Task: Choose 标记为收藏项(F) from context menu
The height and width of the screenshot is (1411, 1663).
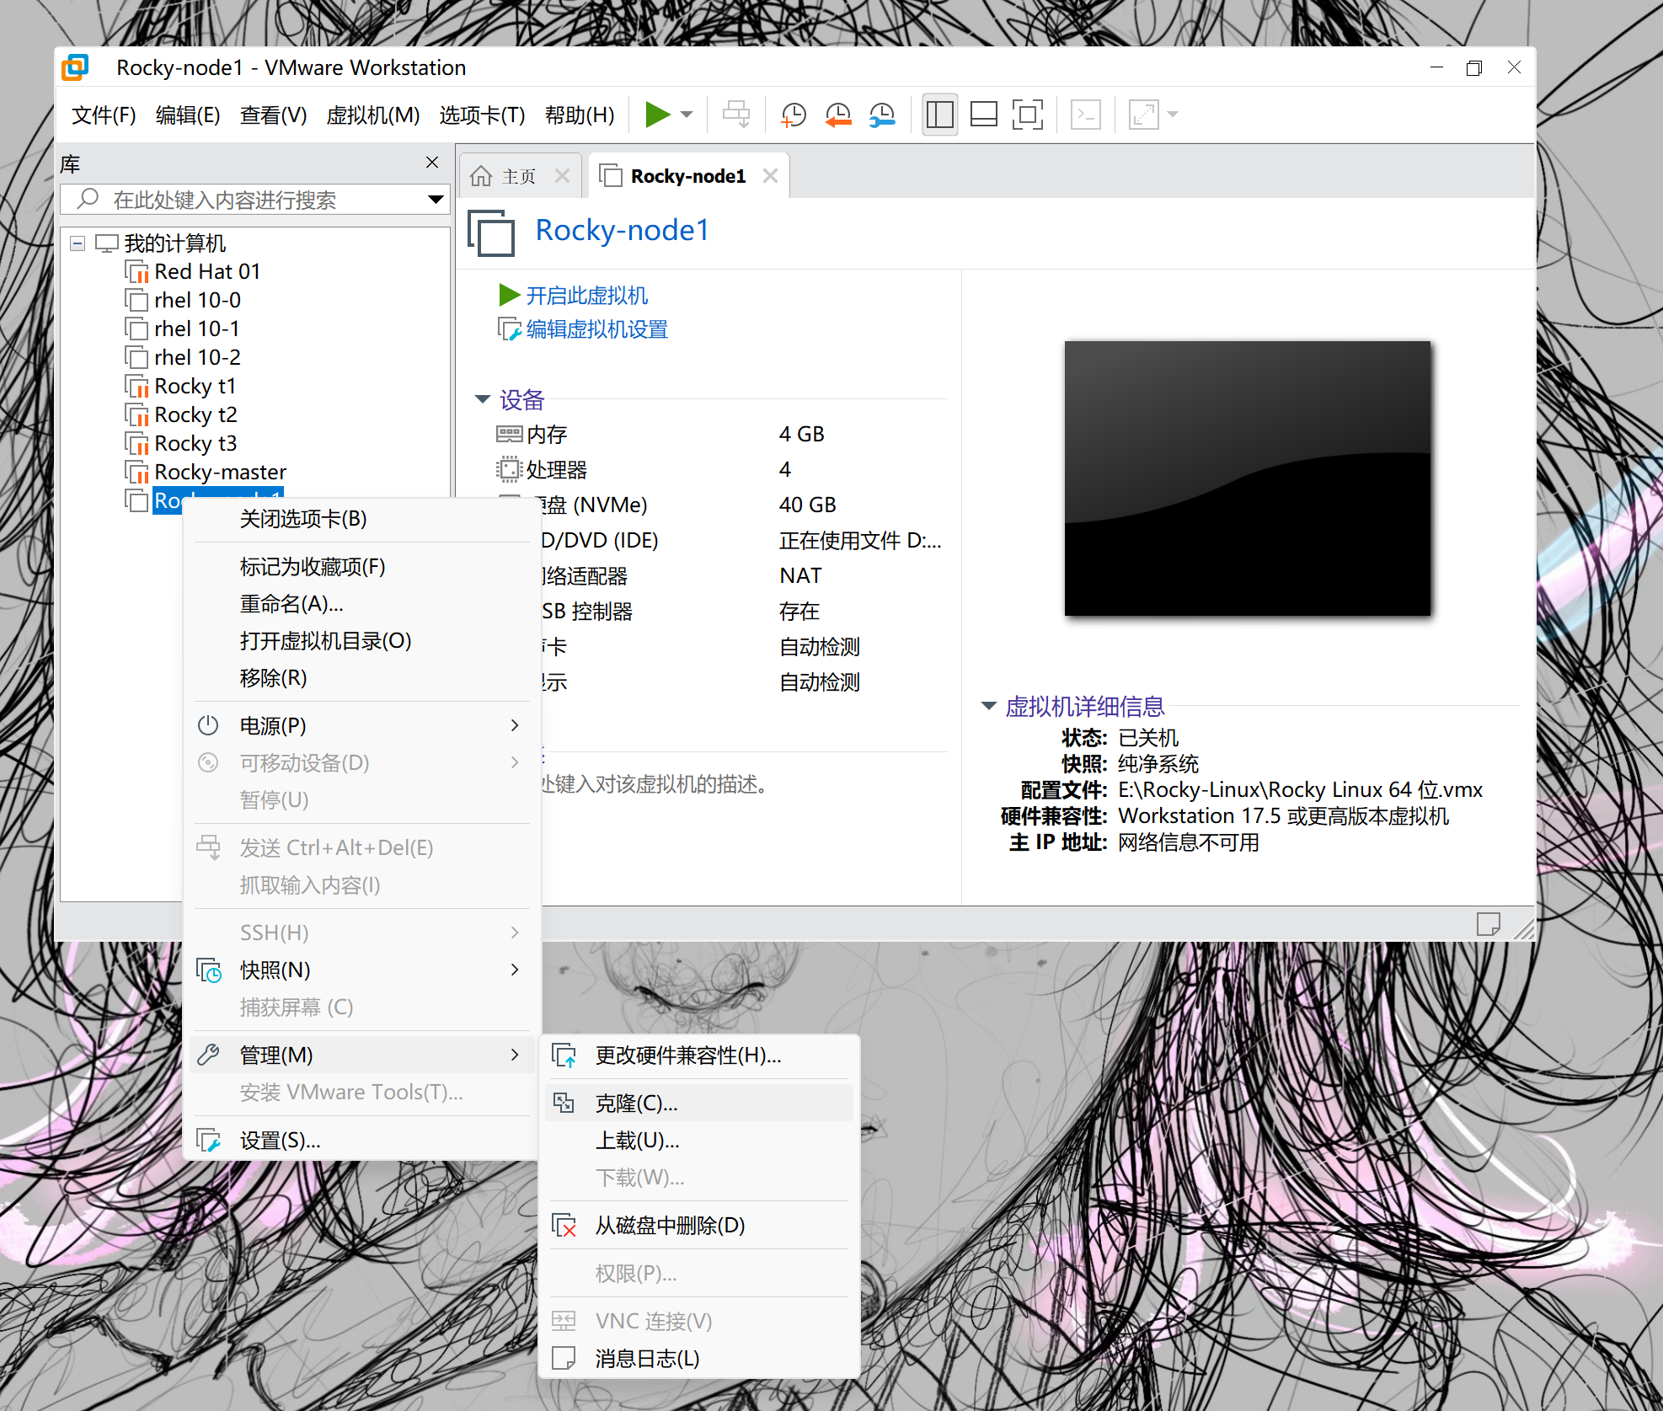Action: coord(362,567)
